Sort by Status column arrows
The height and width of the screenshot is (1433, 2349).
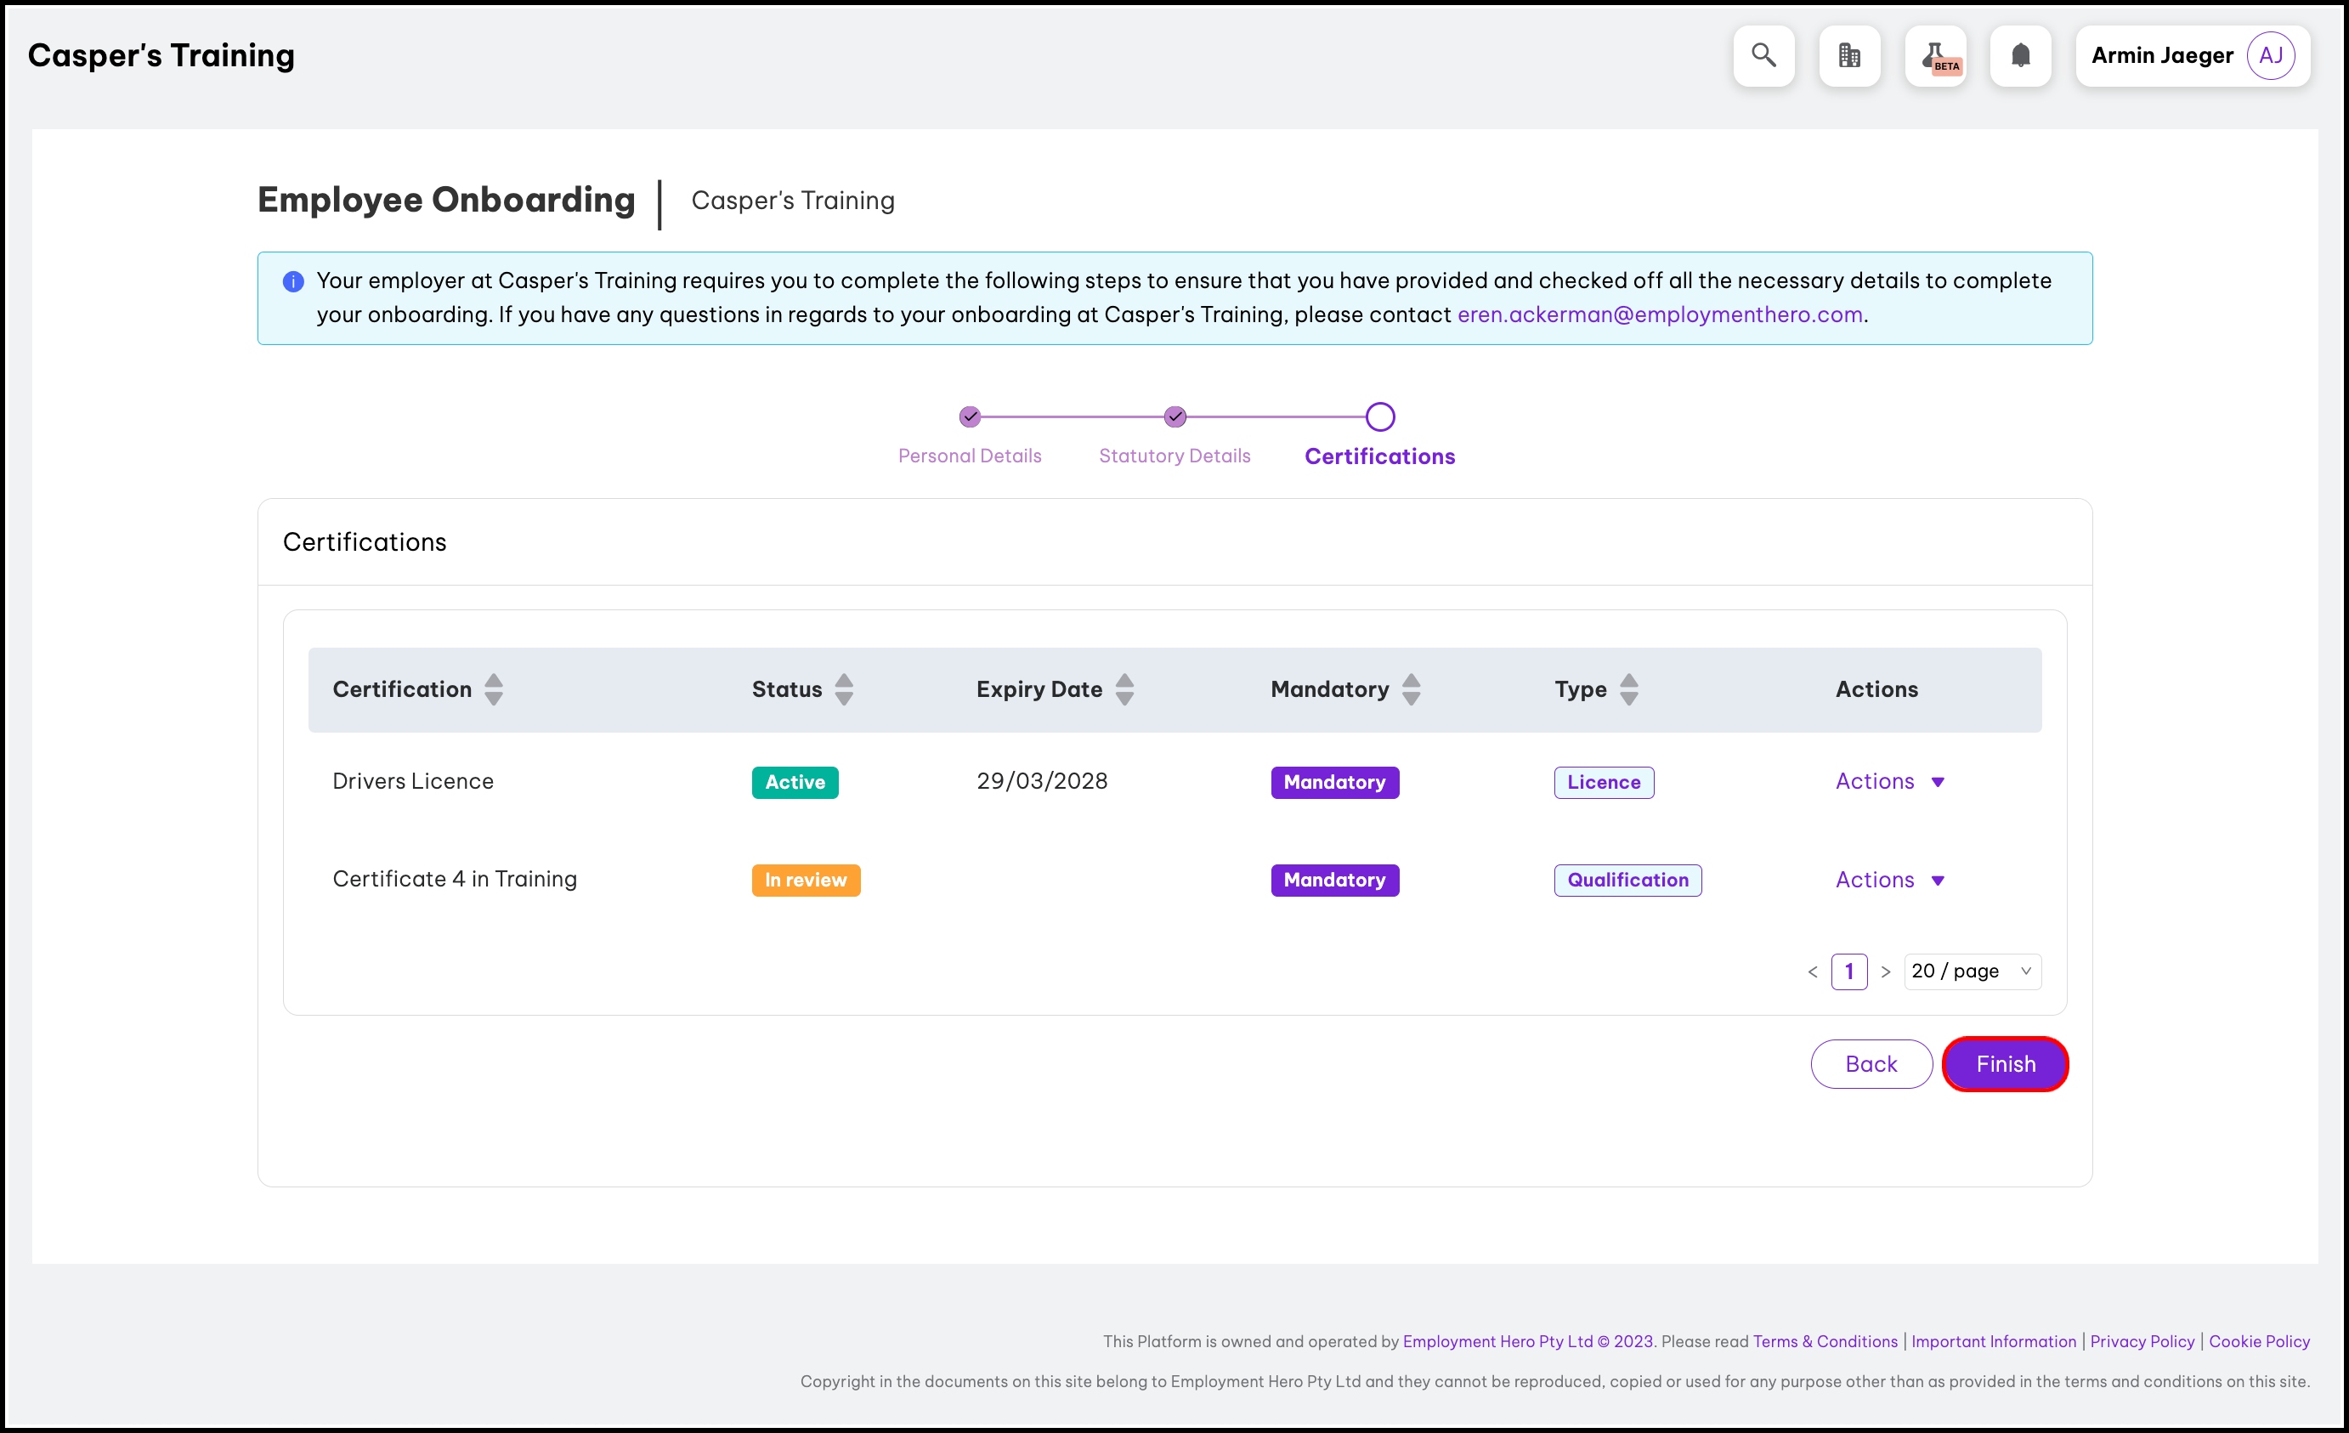click(x=844, y=689)
